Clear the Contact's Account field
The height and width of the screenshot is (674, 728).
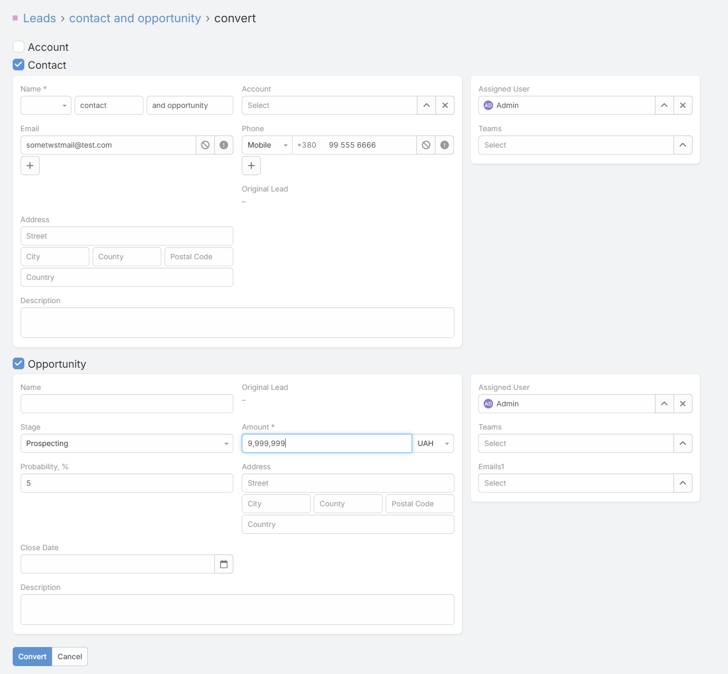coord(445,105)
